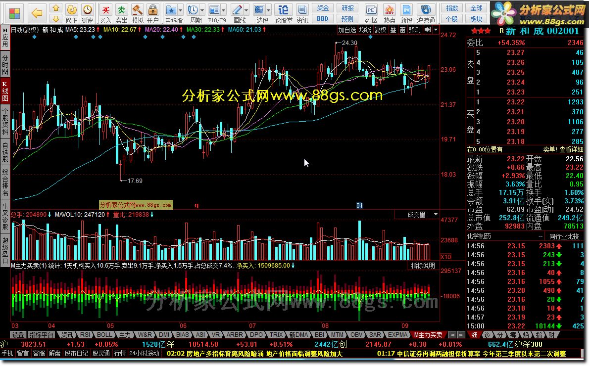Open the 研报 research report button

point(347,8)
